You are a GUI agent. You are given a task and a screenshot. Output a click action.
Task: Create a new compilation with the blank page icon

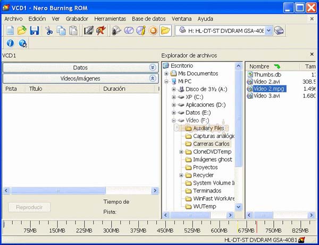[x=10, y=31]
